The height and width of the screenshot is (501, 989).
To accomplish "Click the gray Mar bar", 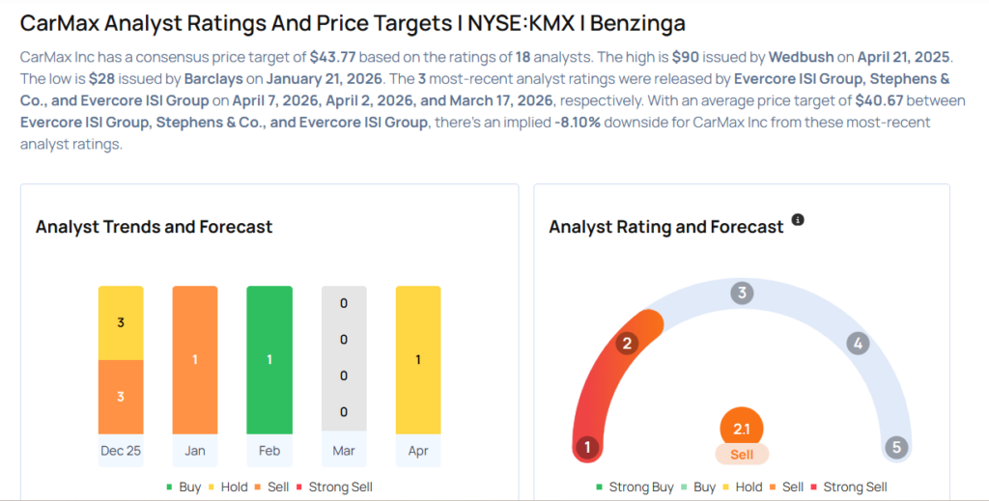I will [344, 359].
